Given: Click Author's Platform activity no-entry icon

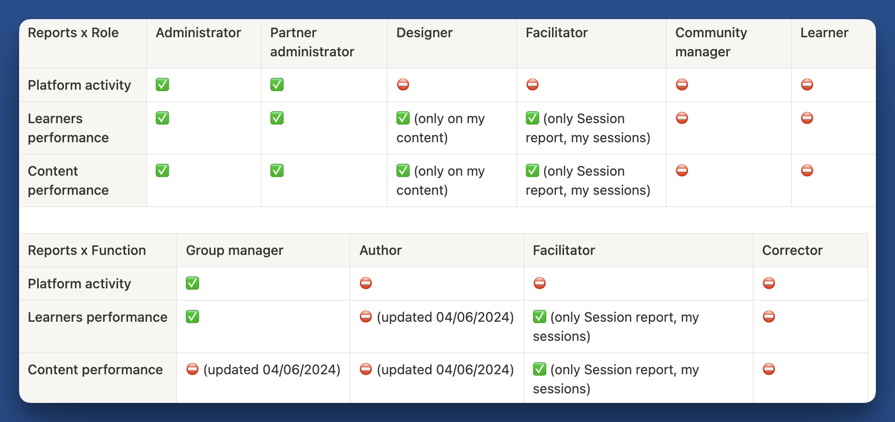Looking at the screenshot, I should (366, 284).
